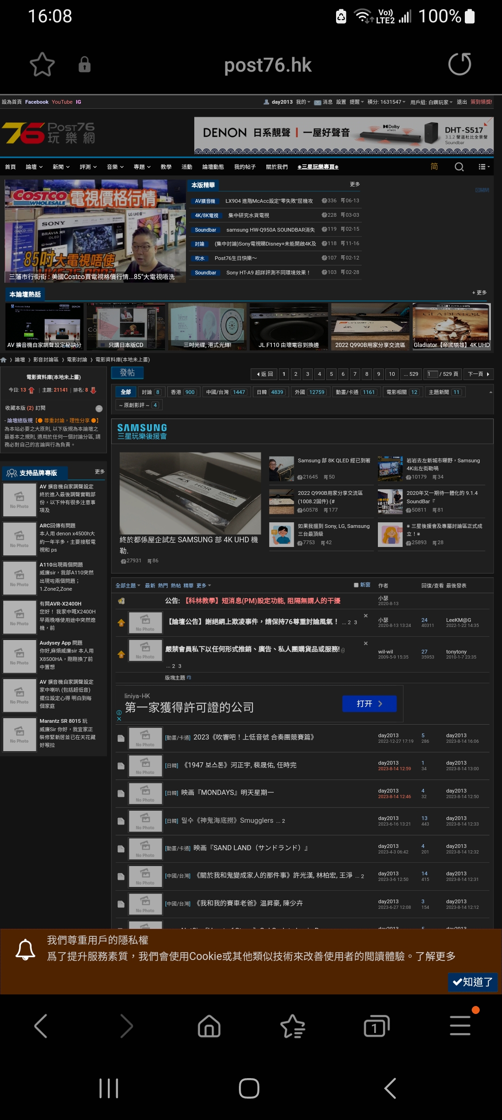Tap Android home button
The width and height of the screenshot is (502, 1120).
249,1088
